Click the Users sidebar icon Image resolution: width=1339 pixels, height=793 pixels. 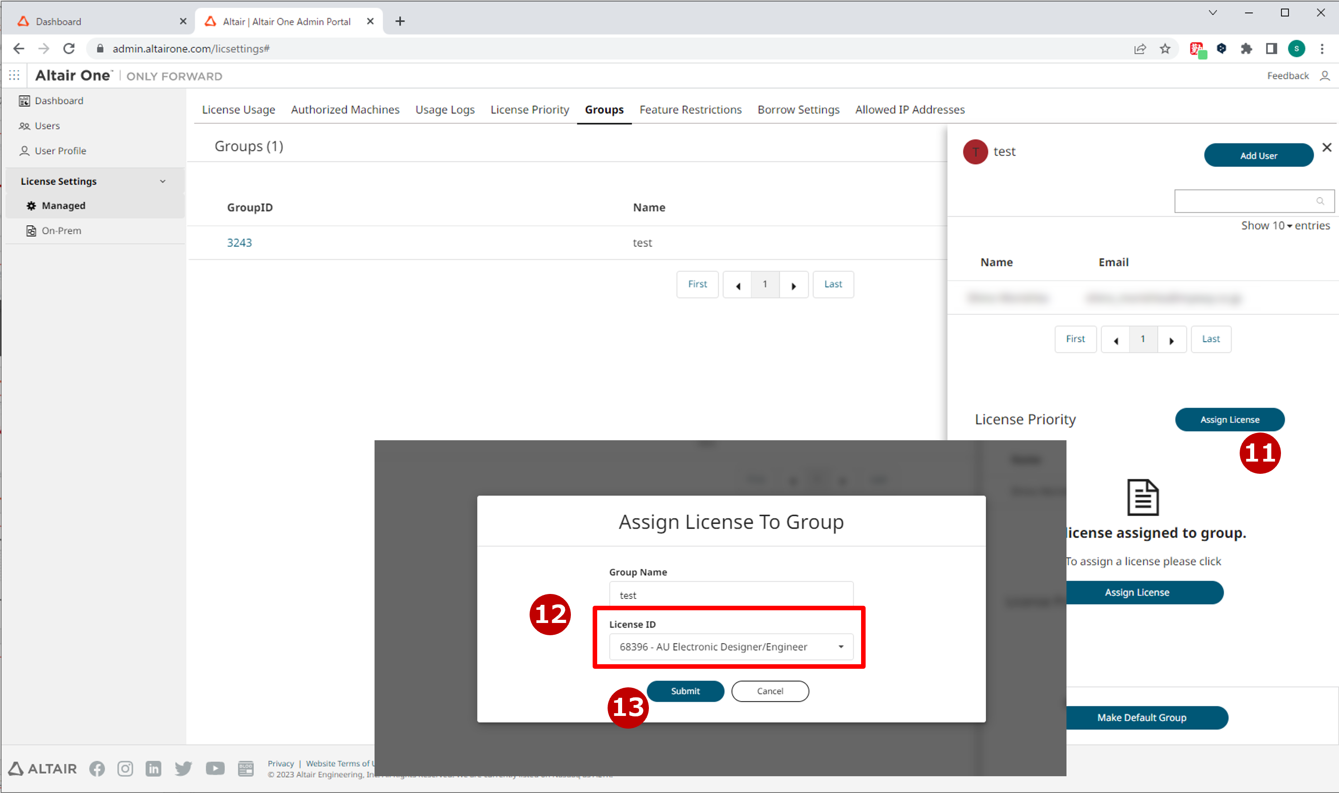tap(24, 126)
